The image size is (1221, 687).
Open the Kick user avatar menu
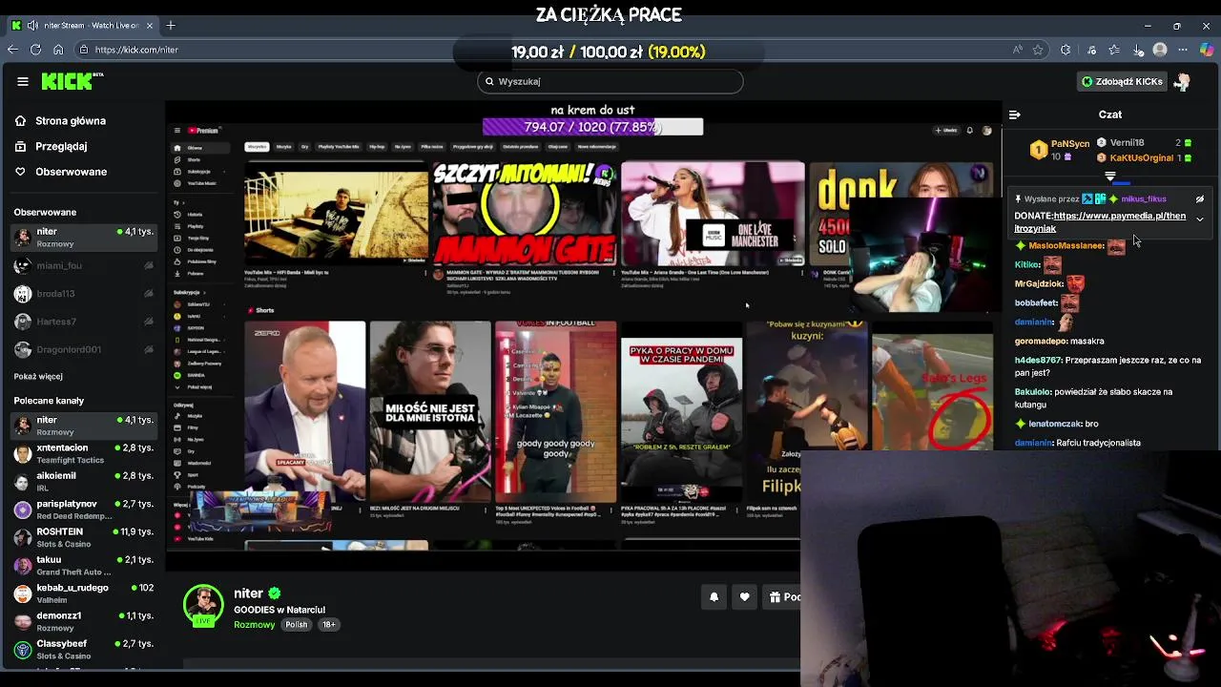pos(1183,81)
